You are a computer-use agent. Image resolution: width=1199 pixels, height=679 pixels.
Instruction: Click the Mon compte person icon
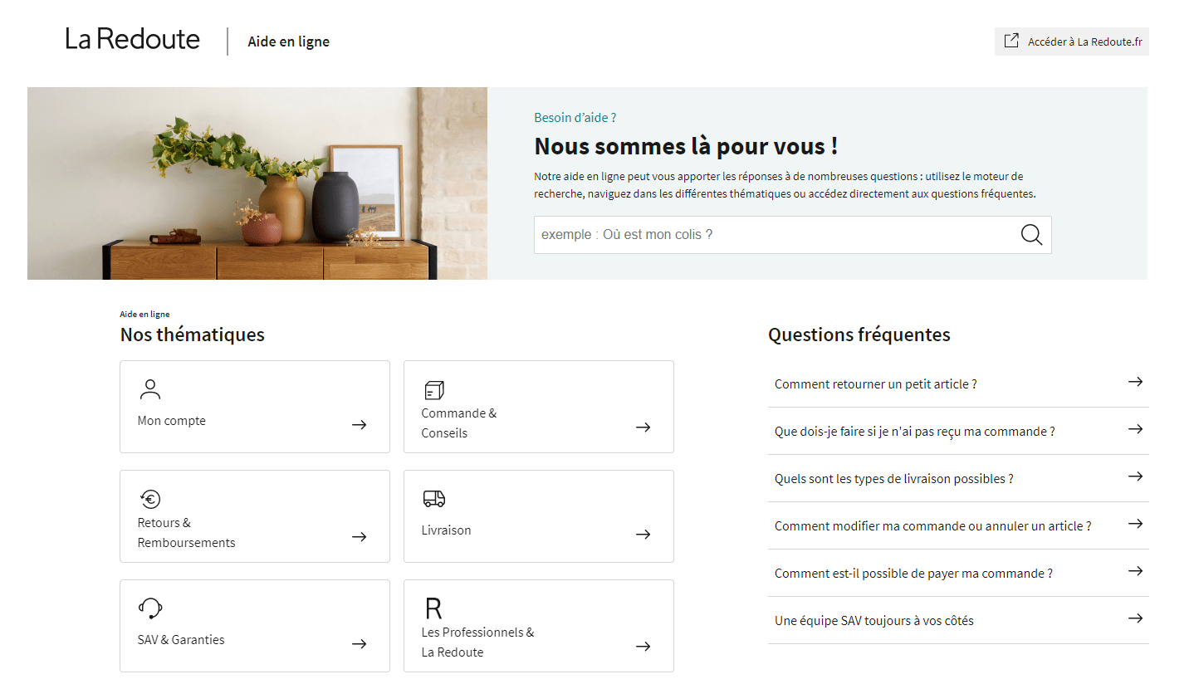[x=150, y=389]
